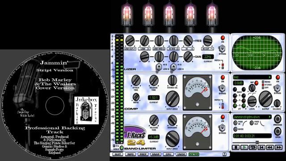Flip the output section BYPASS switch

[x=277, y=88]
